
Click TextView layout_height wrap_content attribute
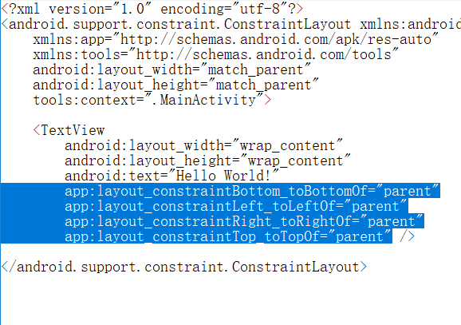pyautogui.click(x=207, y=161)
